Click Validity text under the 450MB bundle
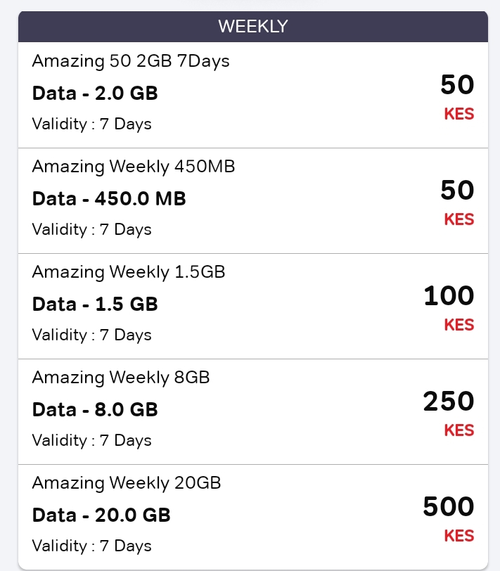This screenshot has height=571, width=500. pos(91,229)
